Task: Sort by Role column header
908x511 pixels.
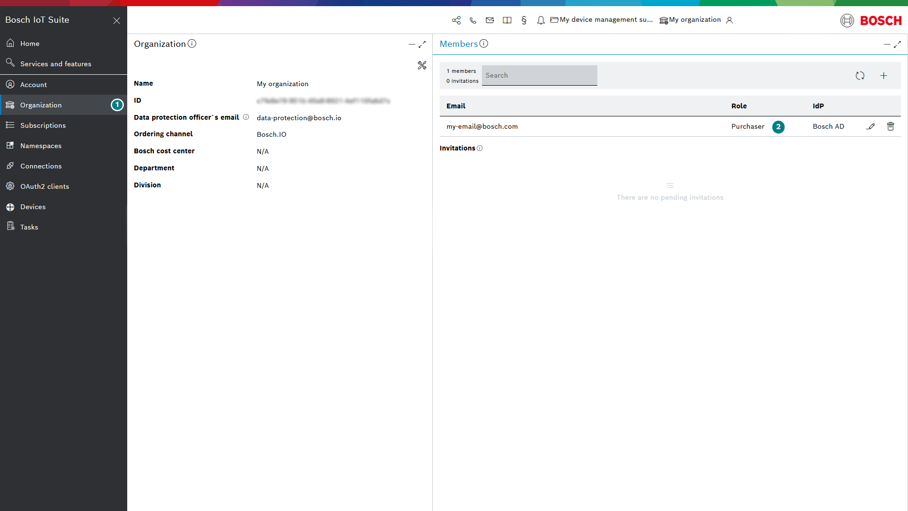Action: click(x=739, y=106)
